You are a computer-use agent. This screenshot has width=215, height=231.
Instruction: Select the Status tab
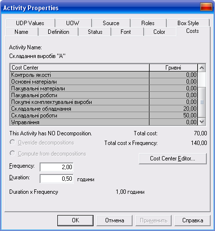tap(95, 32)
